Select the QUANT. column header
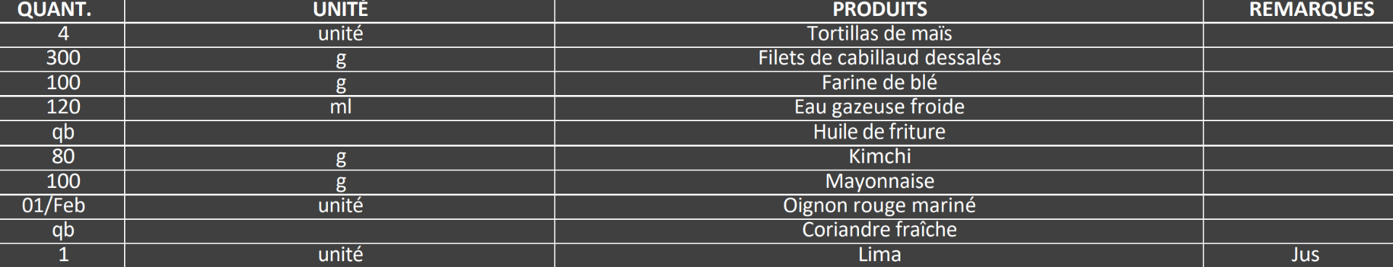Image resolution: width=1393 pixels, height=267 pixels. (62, 10)
